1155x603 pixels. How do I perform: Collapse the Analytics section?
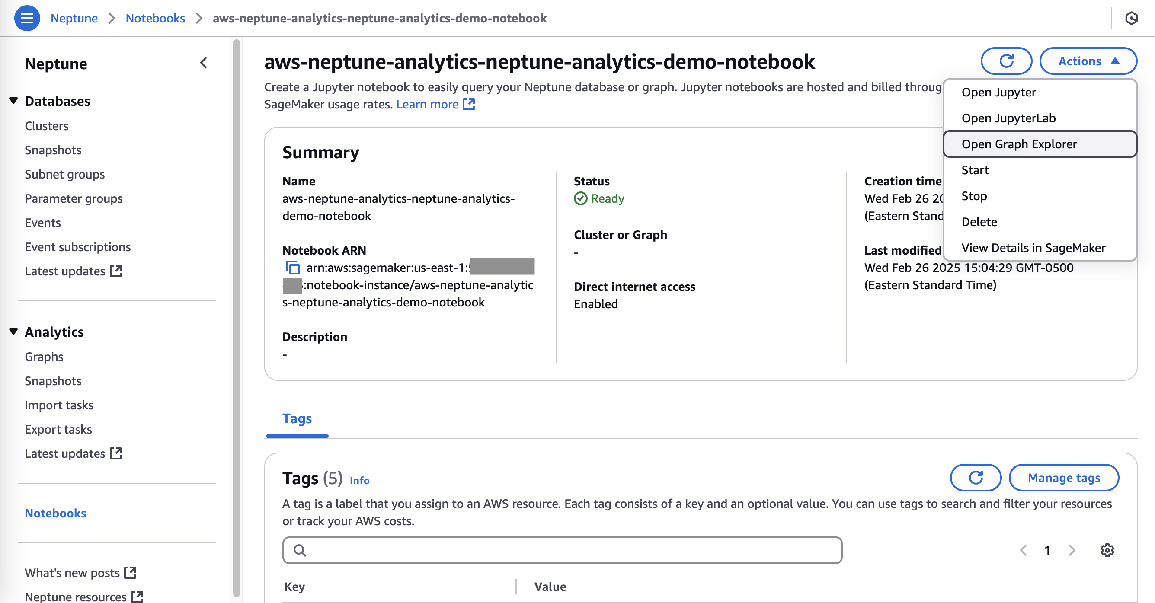click(x=13, y=331)
